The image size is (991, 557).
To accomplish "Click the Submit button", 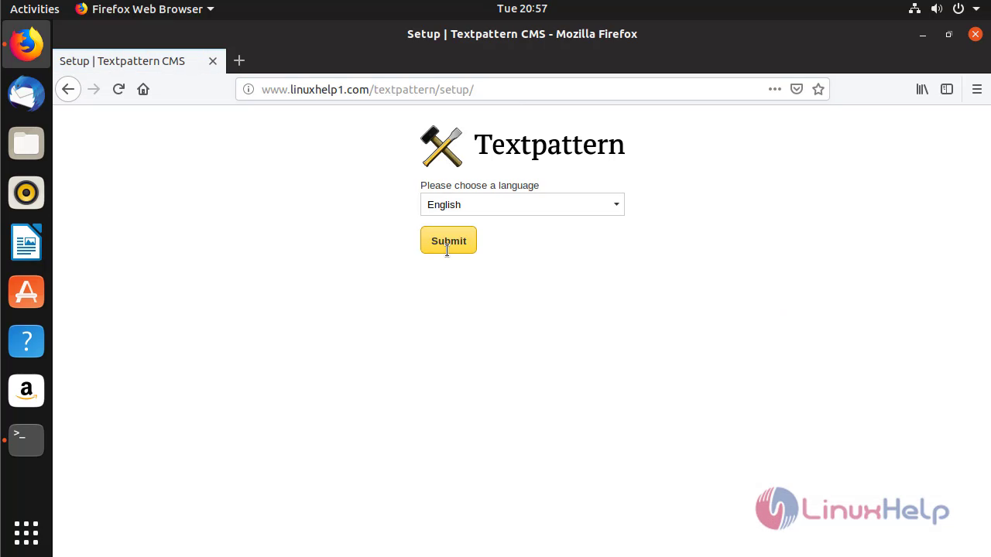I will (x=448, y=240).
